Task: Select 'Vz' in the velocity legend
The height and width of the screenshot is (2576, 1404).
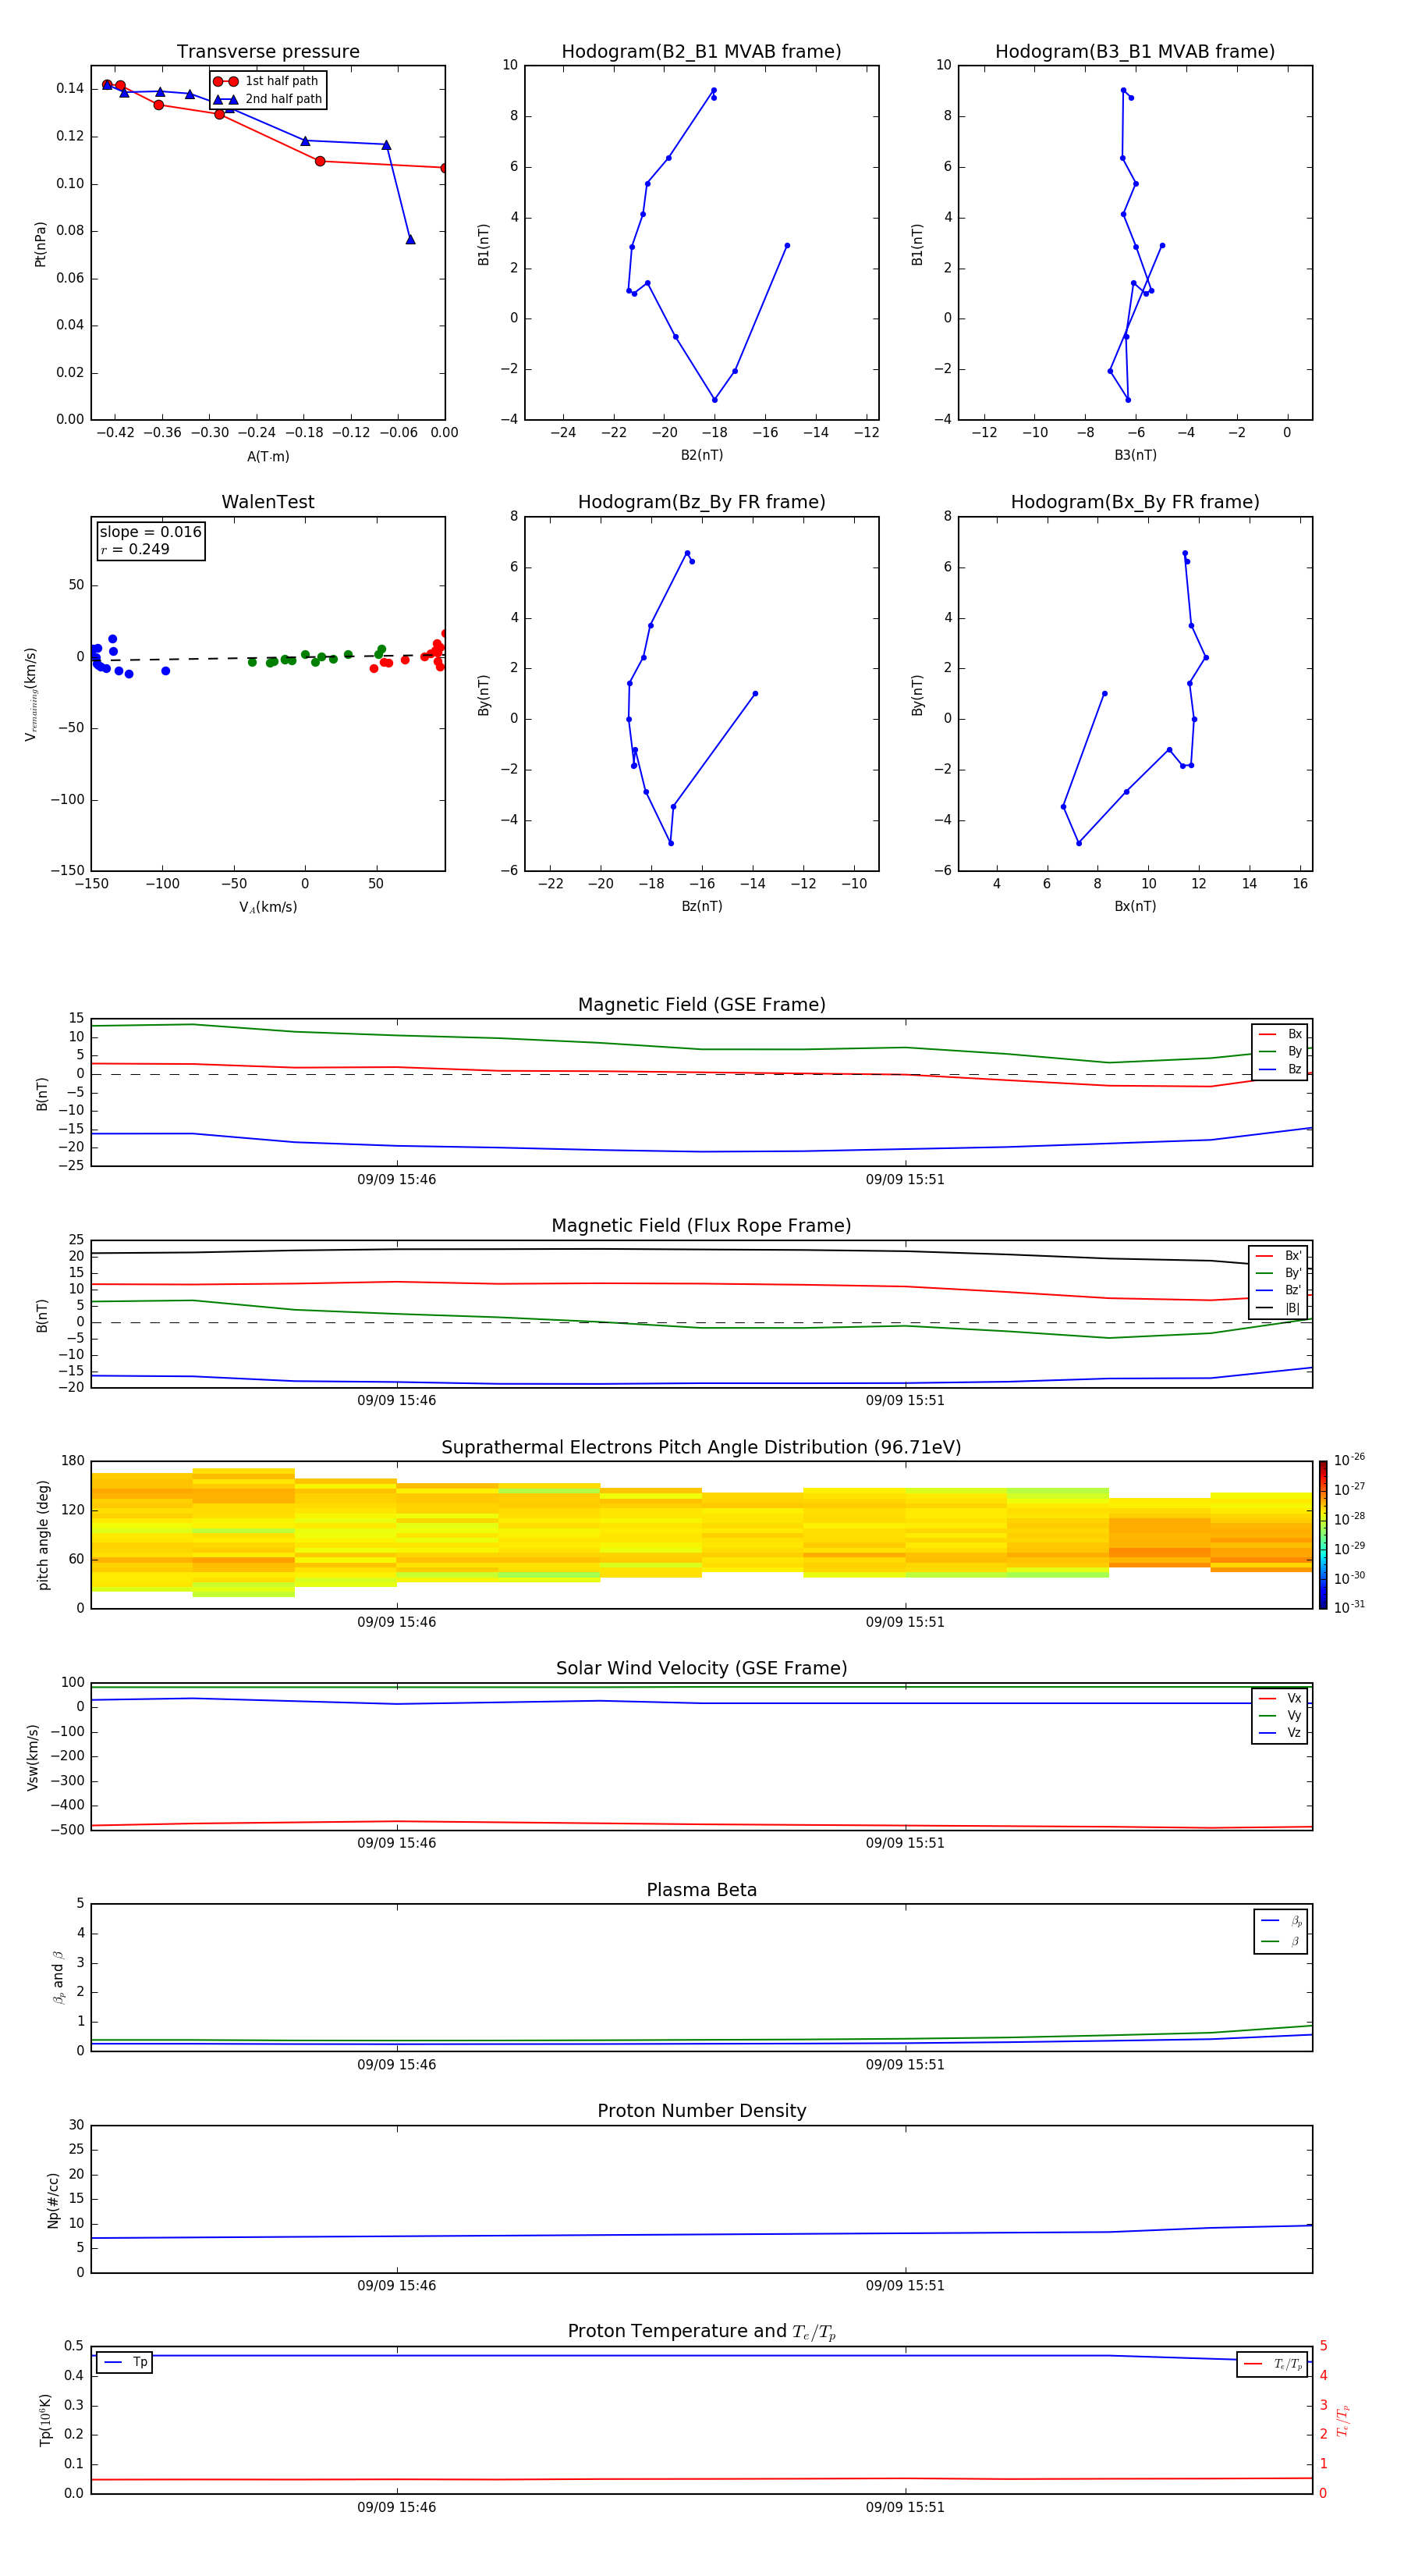Action: [1281, 1733]
